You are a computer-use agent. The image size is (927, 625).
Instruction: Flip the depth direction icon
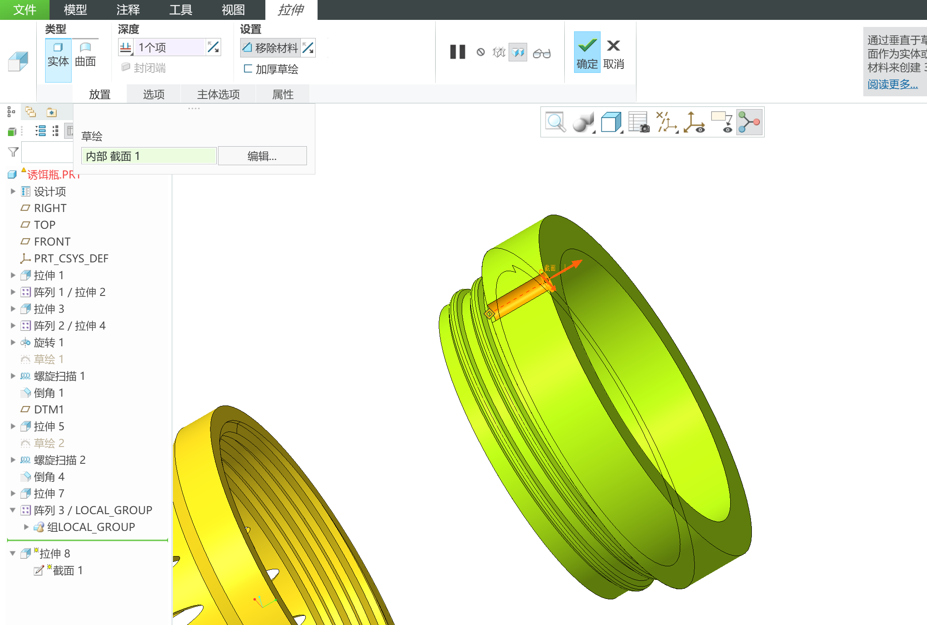pyautogui.click(x=214, y=47)
